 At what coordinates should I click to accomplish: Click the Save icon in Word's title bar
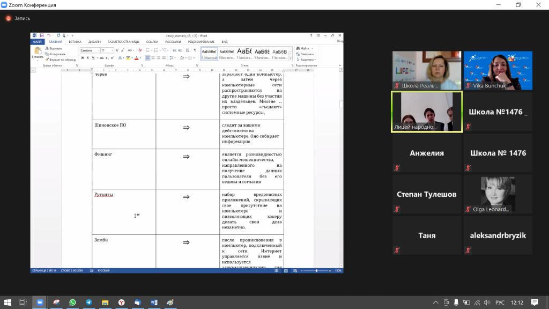click(42, 35)
